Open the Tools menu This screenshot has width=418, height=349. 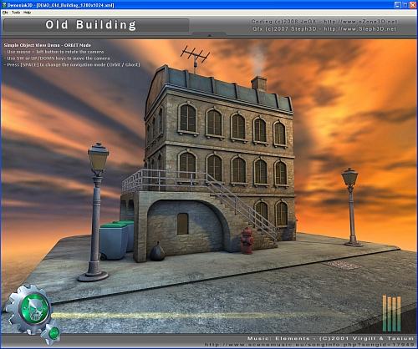coord(16,13)
